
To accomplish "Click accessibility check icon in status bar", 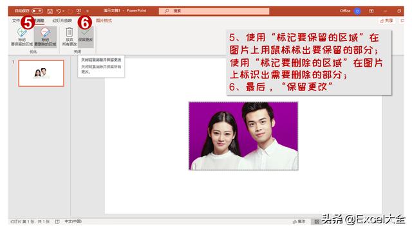I will (x=57, y=221).
